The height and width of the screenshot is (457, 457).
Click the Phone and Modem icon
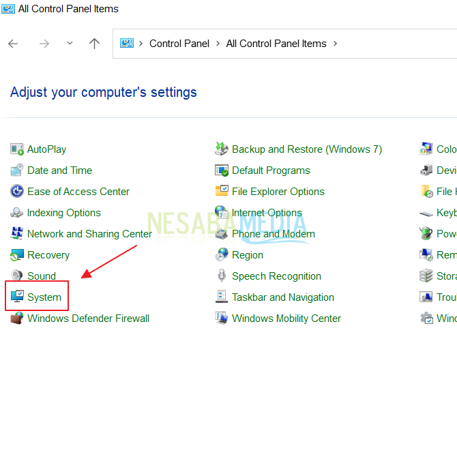(222, 234)
